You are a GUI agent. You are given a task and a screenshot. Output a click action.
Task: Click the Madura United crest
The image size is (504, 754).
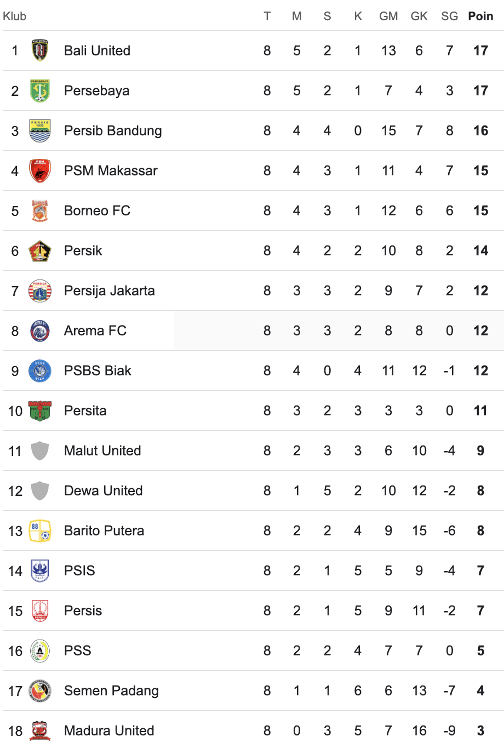[40, 730]
